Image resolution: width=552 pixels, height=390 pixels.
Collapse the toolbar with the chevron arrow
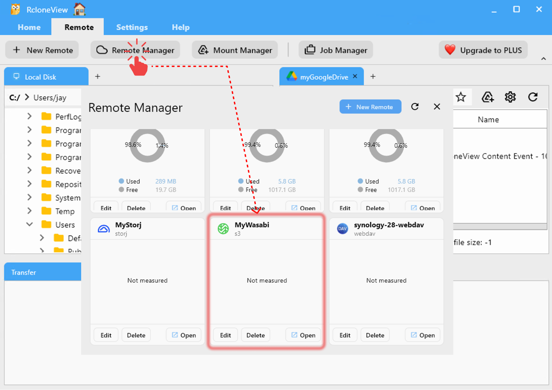pos(543,58)
